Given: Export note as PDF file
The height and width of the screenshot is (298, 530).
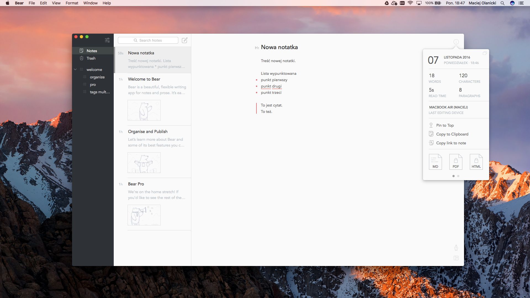Looking at the screenshot, I should click(456, 162).
